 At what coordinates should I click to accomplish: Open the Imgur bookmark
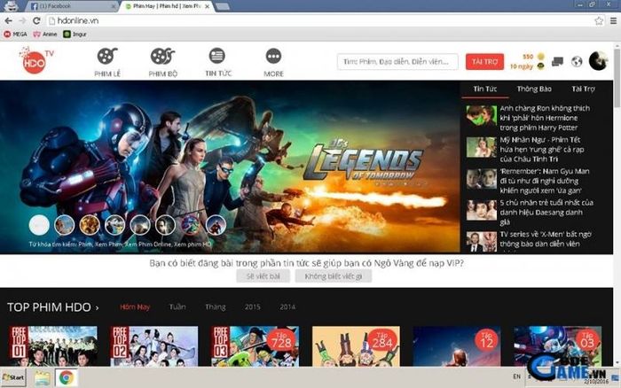click(x=75, y=35)
